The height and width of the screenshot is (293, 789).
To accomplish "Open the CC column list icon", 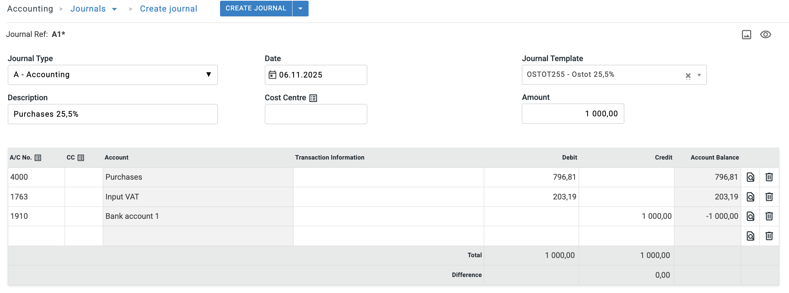I will pos(81,158).
